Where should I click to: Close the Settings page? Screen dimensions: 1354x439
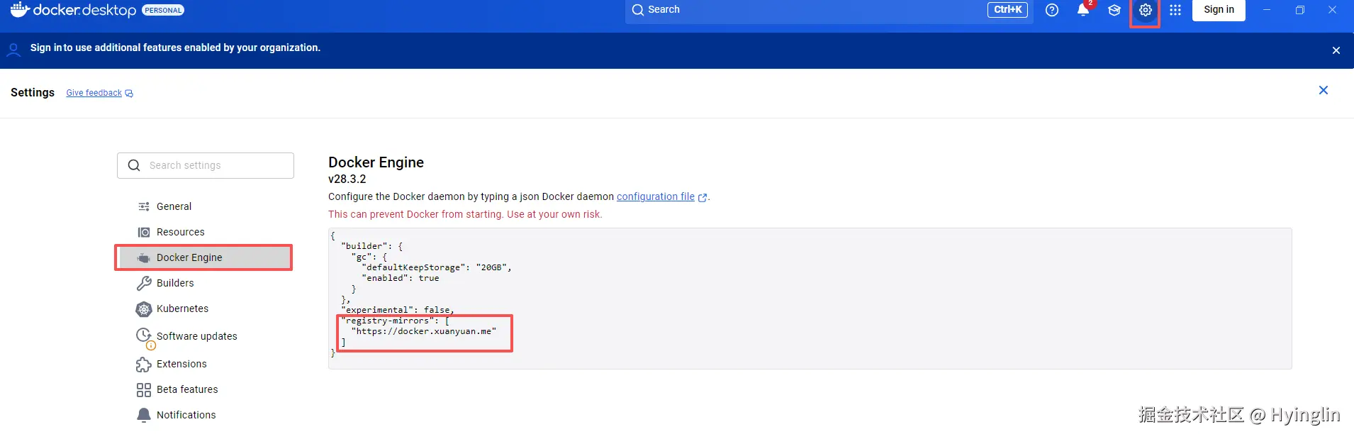(1323, 90)
